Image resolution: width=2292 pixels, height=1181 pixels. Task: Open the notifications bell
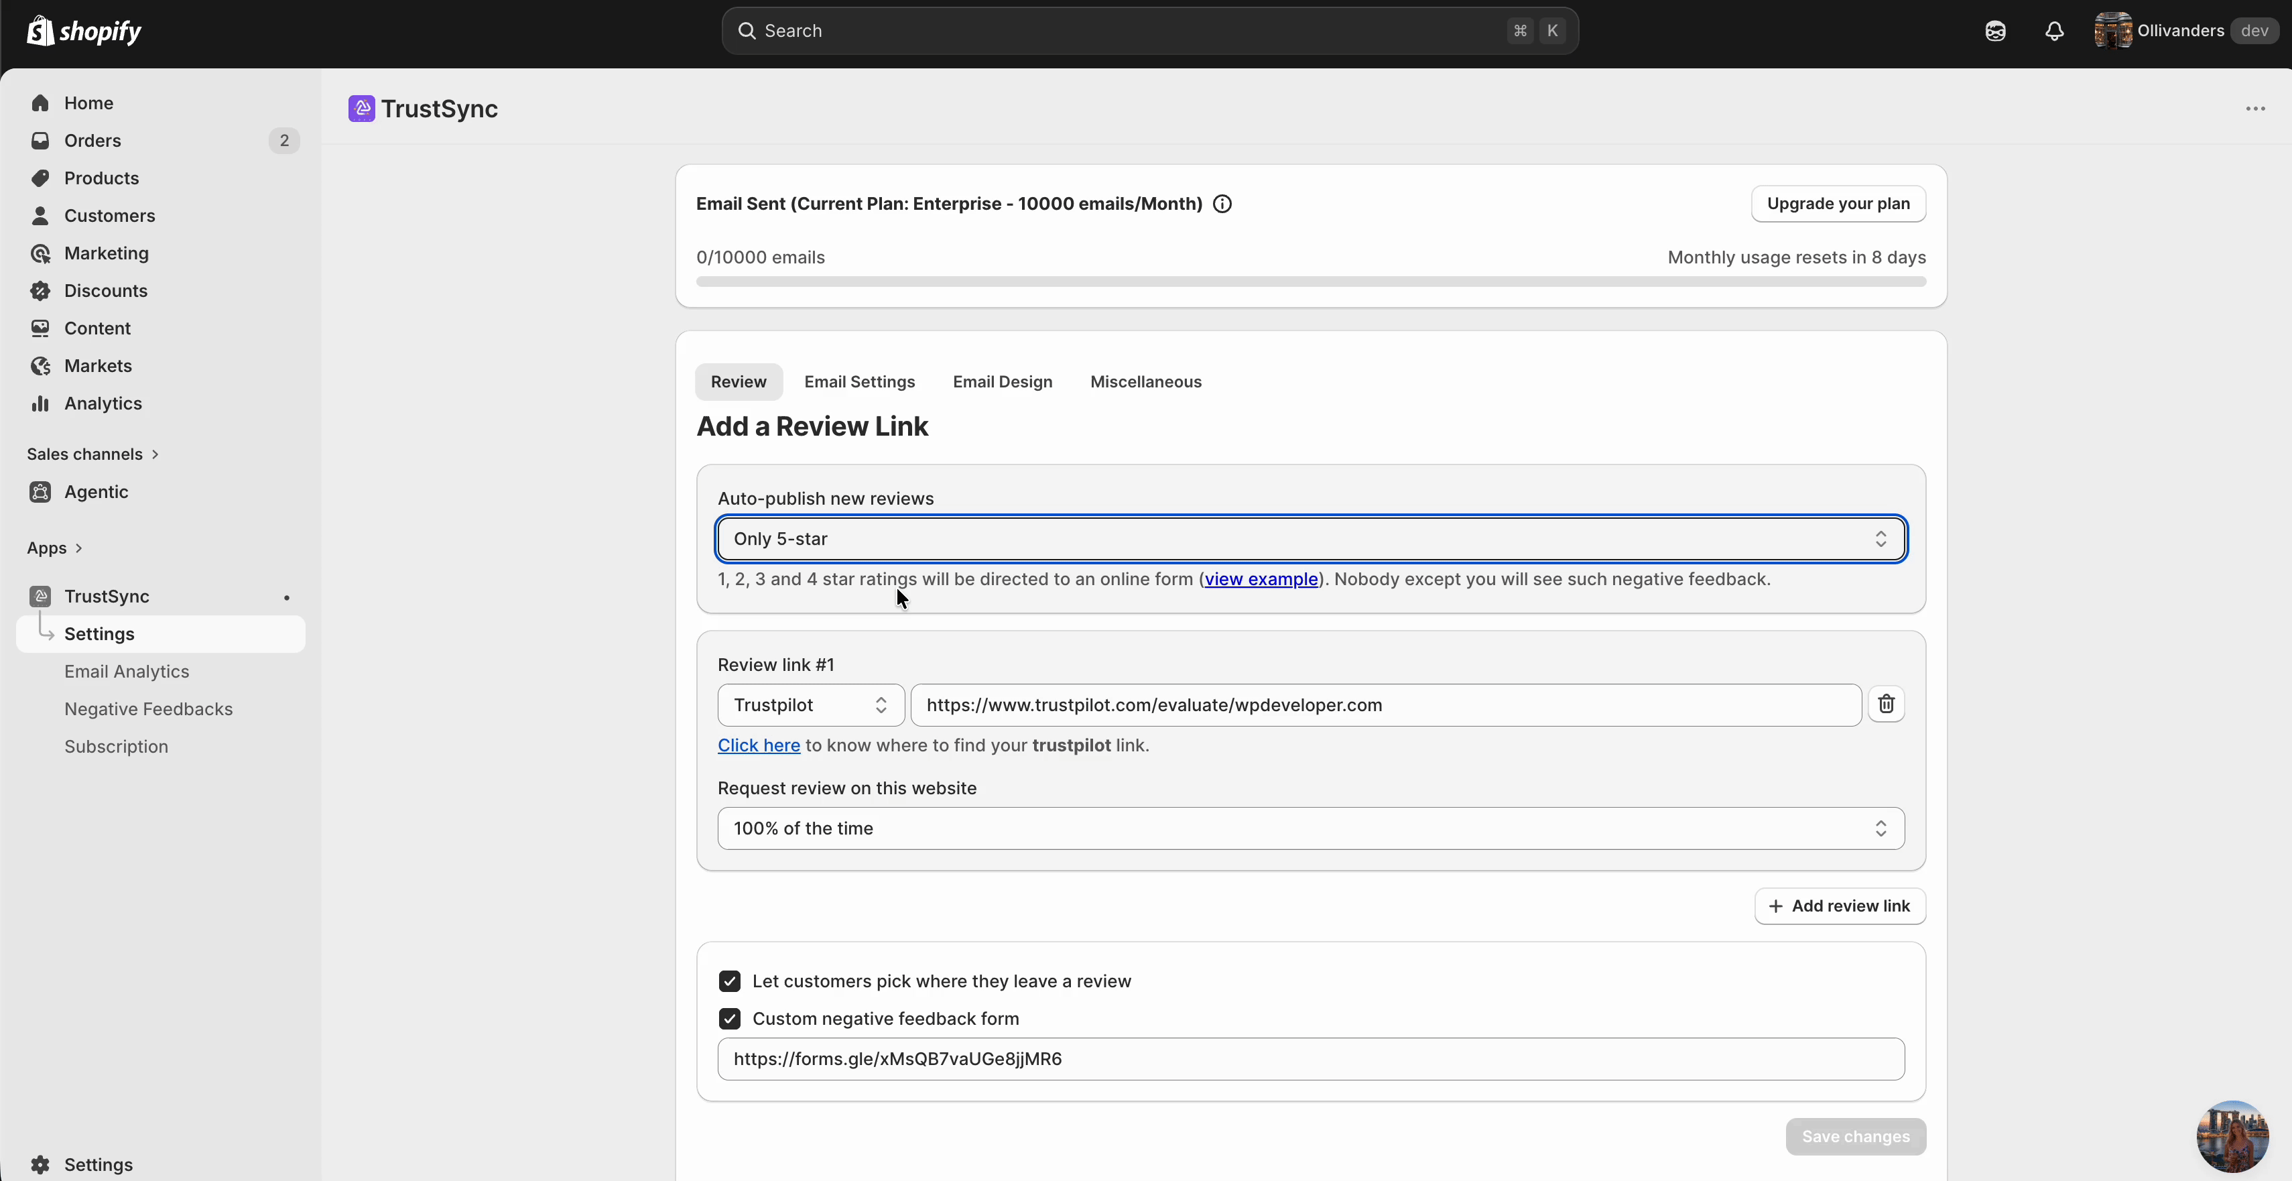click(2053, 31)
